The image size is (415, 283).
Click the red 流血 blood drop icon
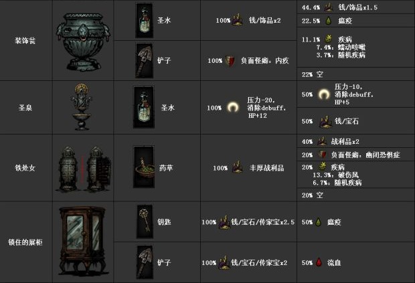point(328,263)
